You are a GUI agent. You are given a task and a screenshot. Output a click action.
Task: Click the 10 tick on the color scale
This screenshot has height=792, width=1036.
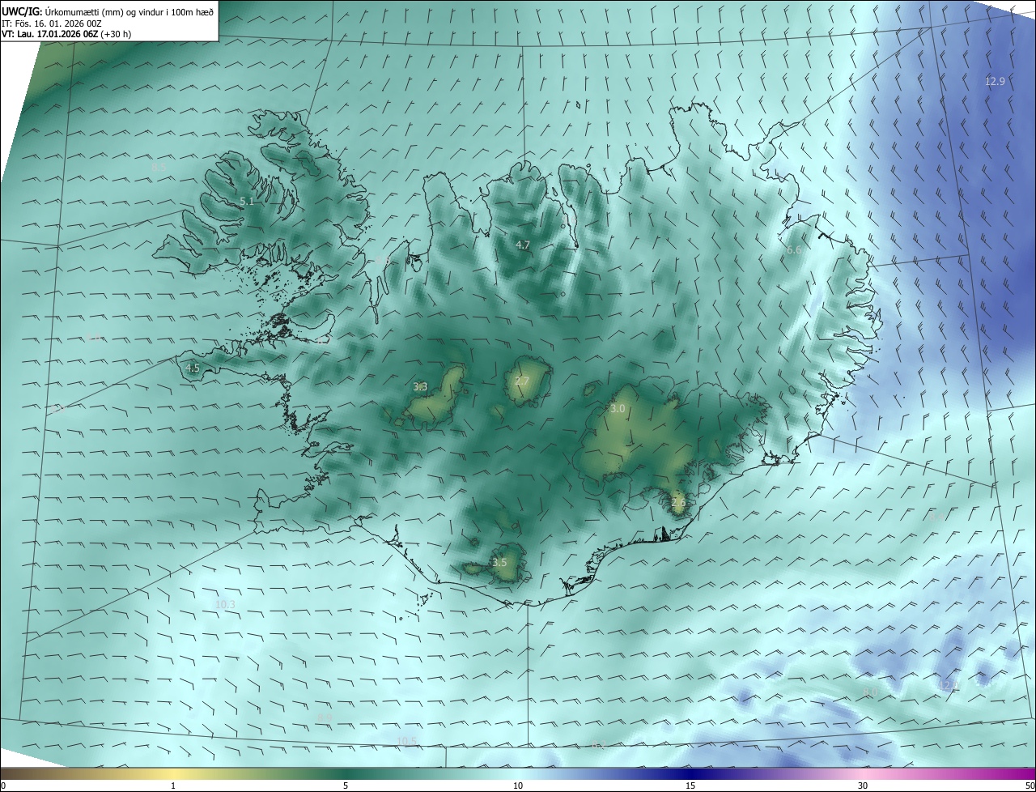click(518, 786)
